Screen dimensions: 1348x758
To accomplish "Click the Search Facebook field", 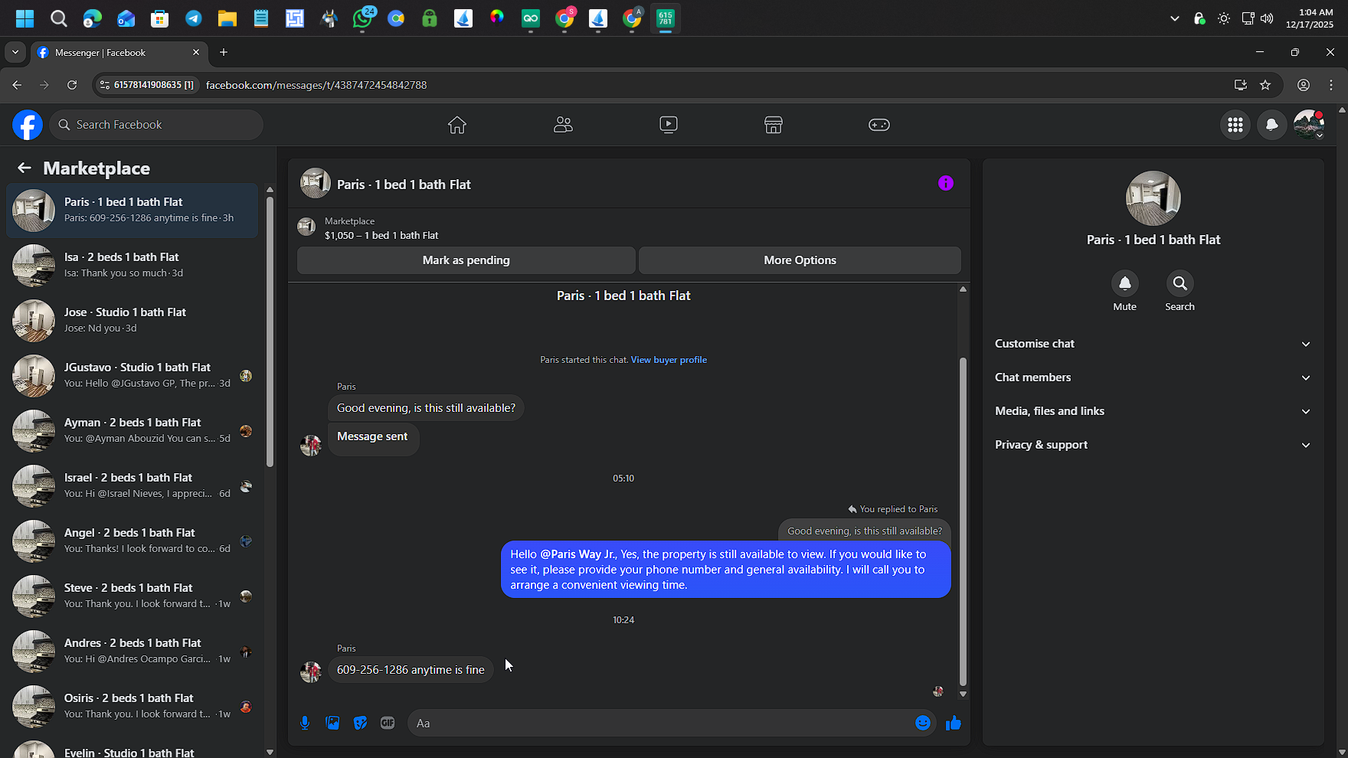I will tap(156, 125).
